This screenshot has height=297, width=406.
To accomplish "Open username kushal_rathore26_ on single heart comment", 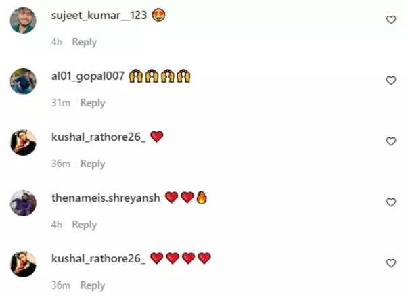I will (98, 137).
